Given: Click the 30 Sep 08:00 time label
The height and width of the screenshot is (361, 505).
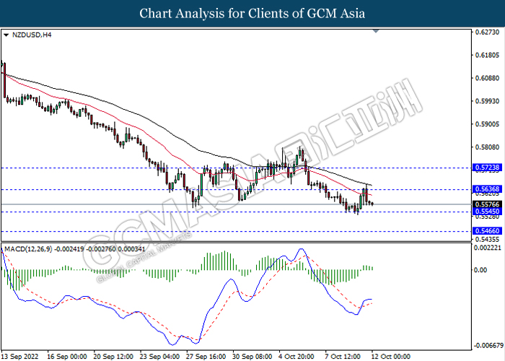Looking at the screenshot, I should tap(252, 357).
